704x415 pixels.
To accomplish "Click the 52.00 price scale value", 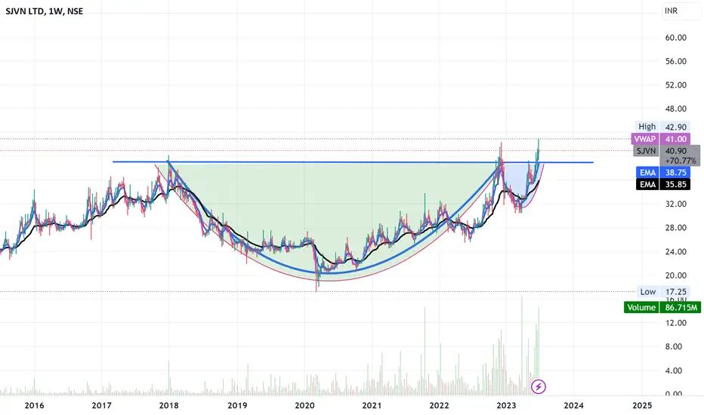I will (676, 85).
